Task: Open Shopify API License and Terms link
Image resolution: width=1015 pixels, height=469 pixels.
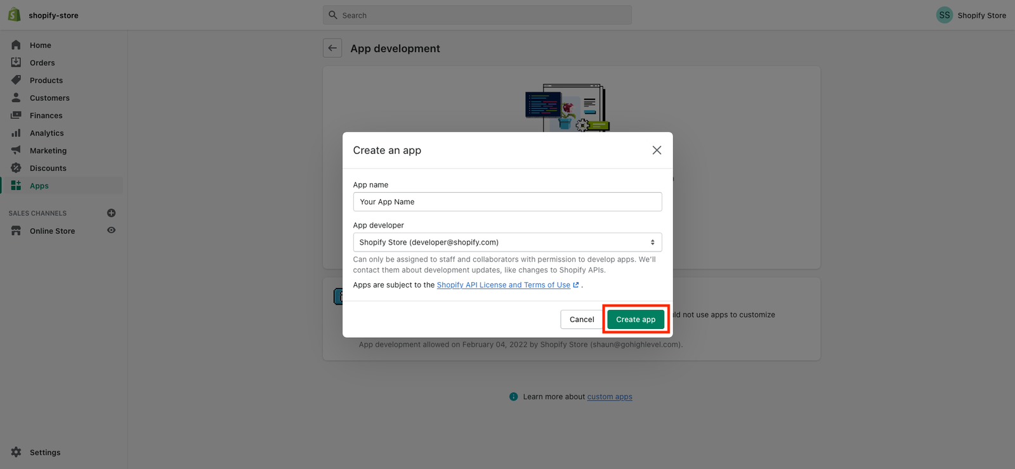Action: (503, 285)
